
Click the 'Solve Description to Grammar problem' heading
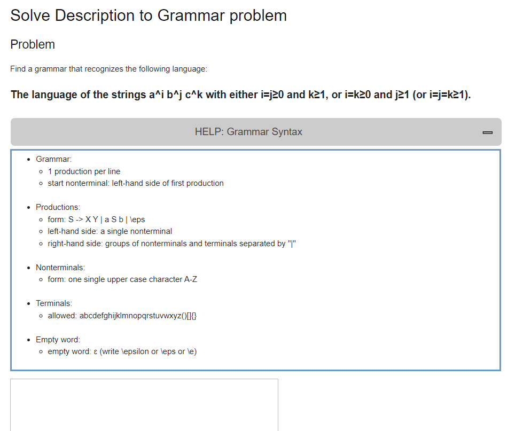click(148, 15)
